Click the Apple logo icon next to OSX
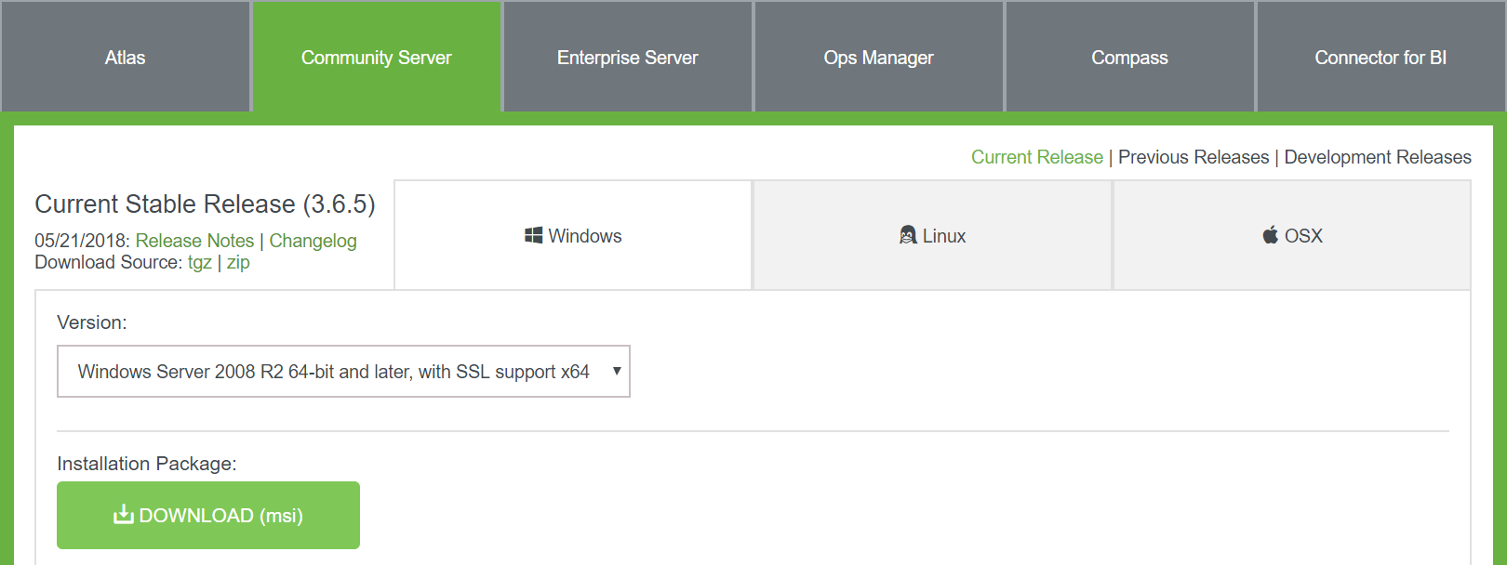 coord(1271,235)
